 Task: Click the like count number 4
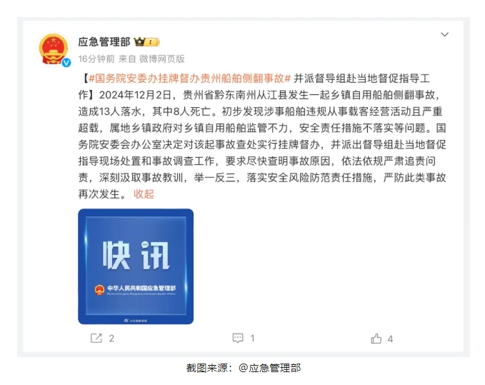coord(390,339)
